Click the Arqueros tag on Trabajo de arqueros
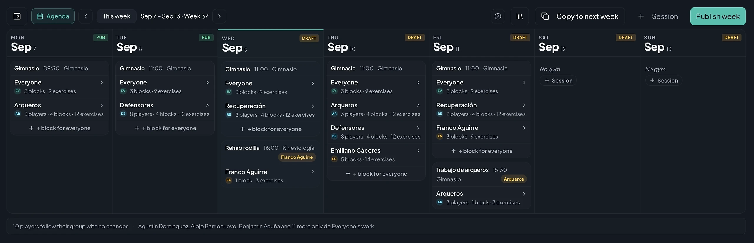 point(514,179)
